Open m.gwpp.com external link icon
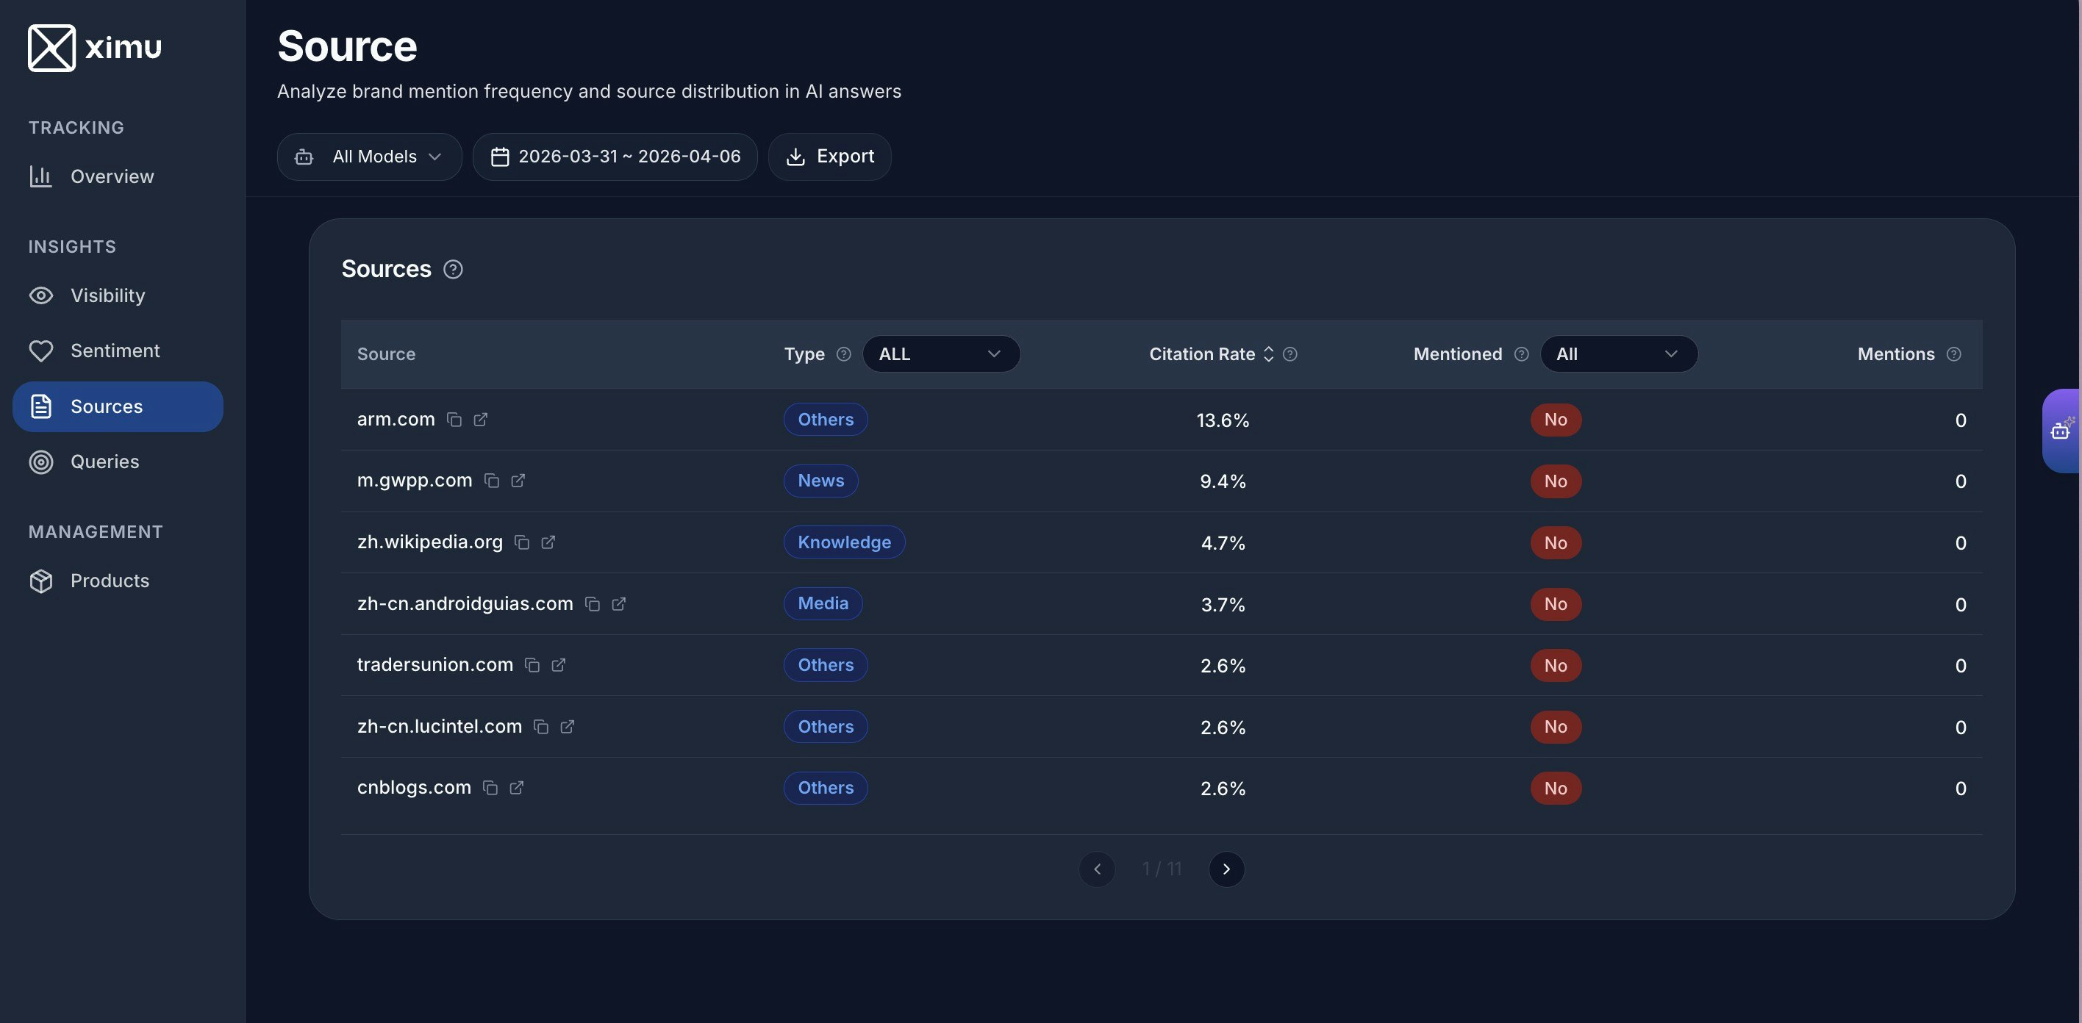This screenshot has width=2082, height=1023. click(x=518, y=481)
